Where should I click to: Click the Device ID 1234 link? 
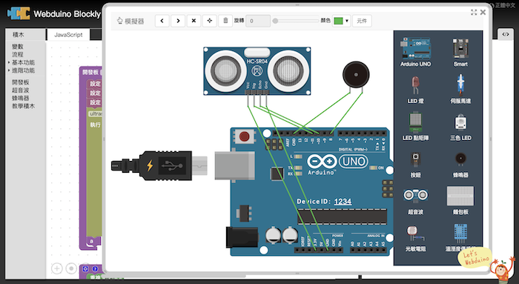(x=343, y=202)
